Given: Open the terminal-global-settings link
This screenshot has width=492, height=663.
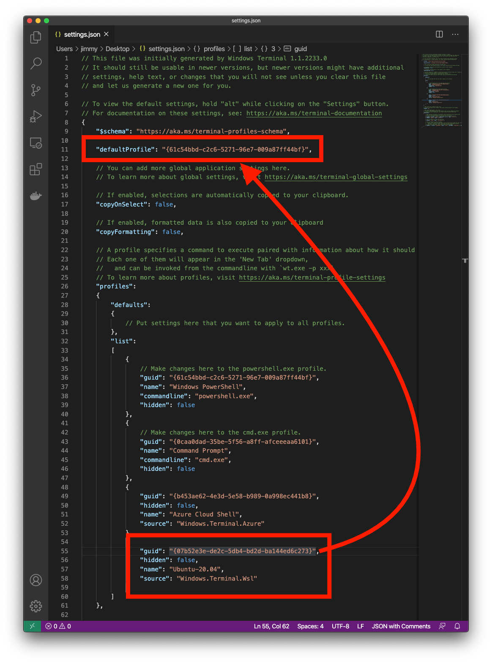Looking at the screenshot, I should (336, 177).
